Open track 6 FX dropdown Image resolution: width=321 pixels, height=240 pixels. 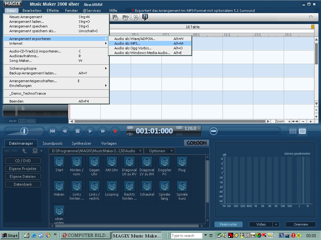[61, 114]
